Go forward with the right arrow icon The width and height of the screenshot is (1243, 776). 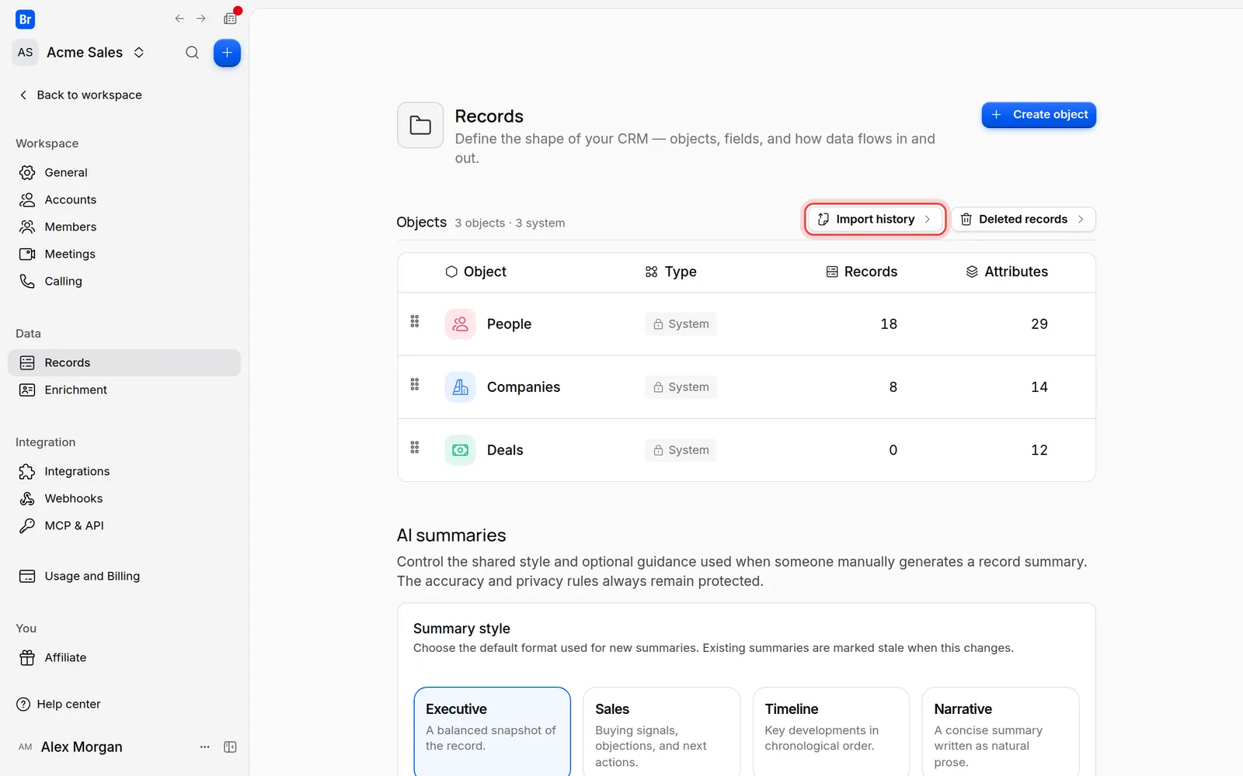(201, 19)
